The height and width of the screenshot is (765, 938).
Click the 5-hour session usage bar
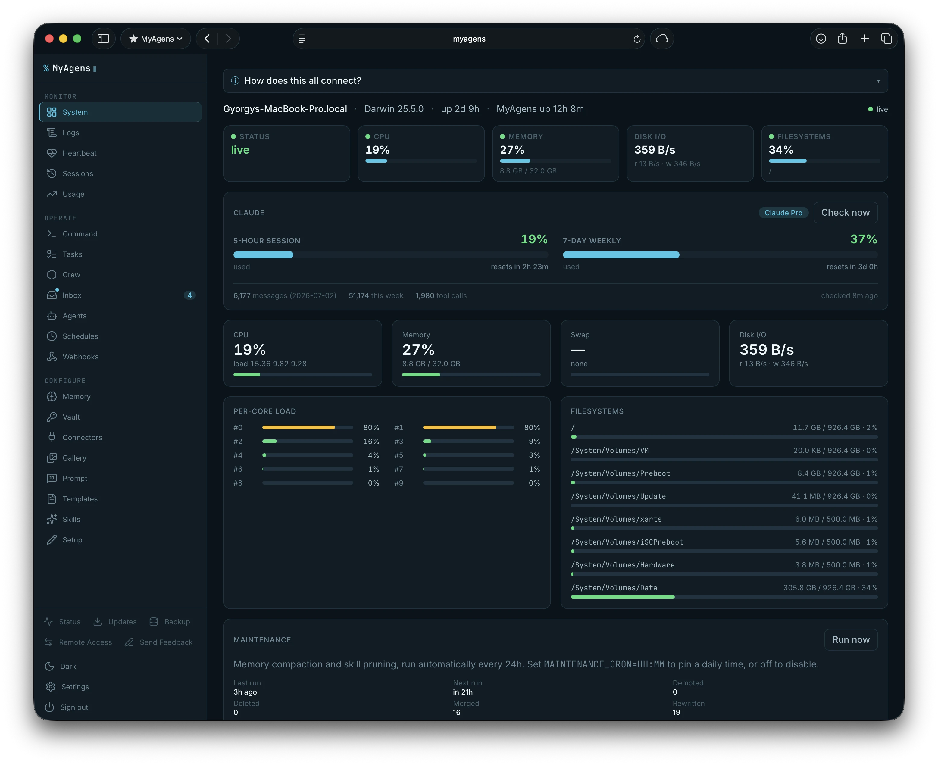point(391,255)
